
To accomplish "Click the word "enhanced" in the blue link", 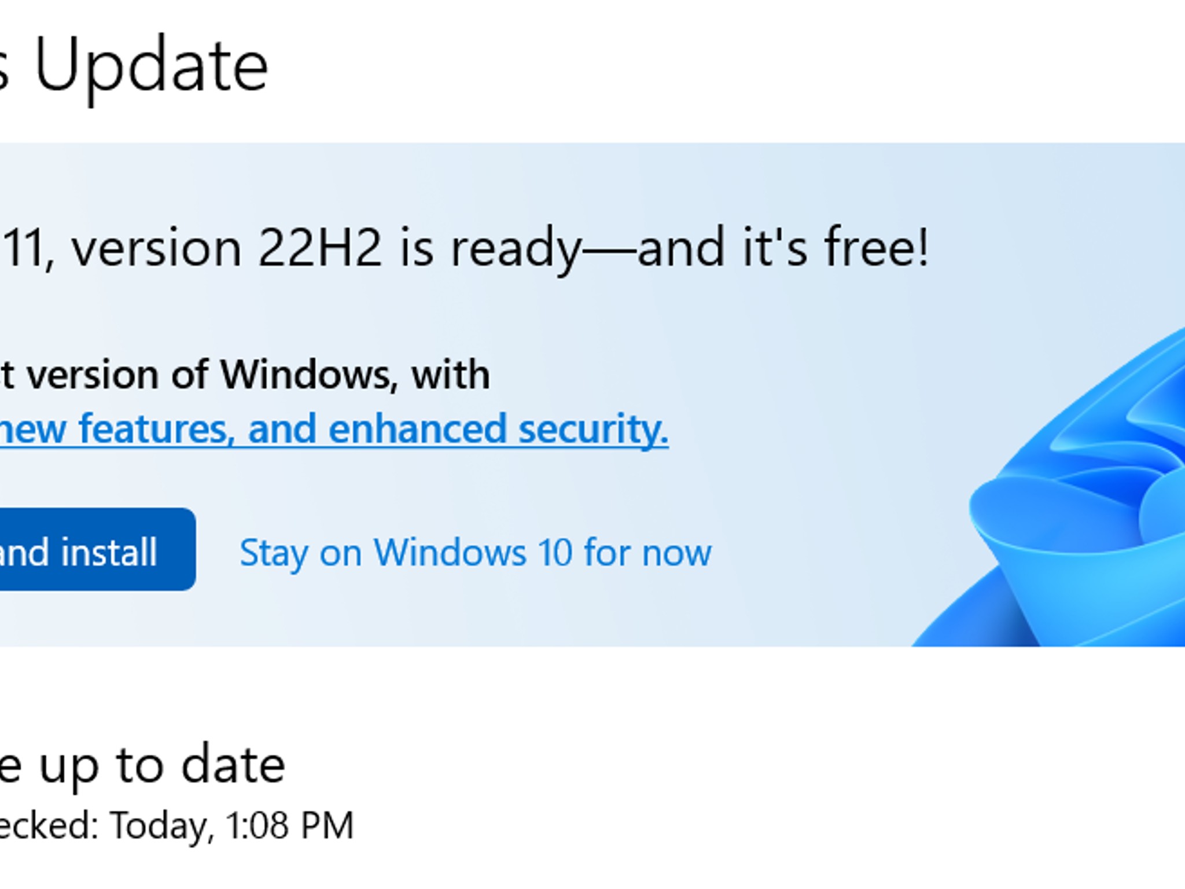I will pos(418,429).
